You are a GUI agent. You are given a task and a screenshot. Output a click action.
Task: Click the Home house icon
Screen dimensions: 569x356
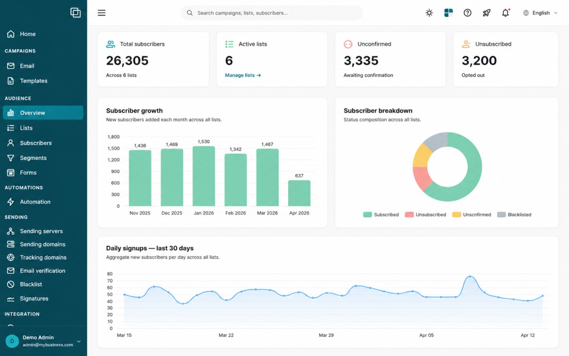[x=11, y=34]
